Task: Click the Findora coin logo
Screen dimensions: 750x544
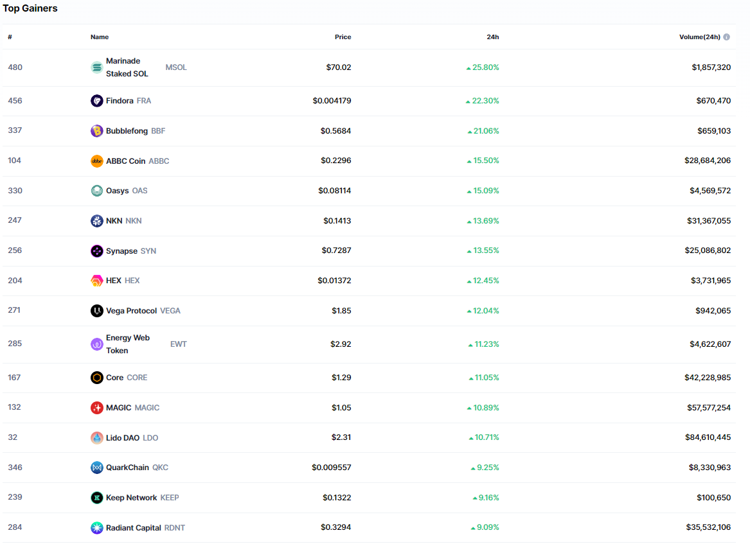Action: [96, 101]
